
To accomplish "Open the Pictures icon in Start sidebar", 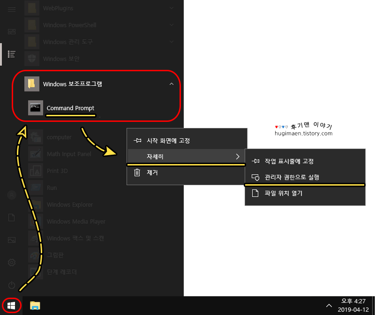I will pyautogui.click(x=12, y=240).
